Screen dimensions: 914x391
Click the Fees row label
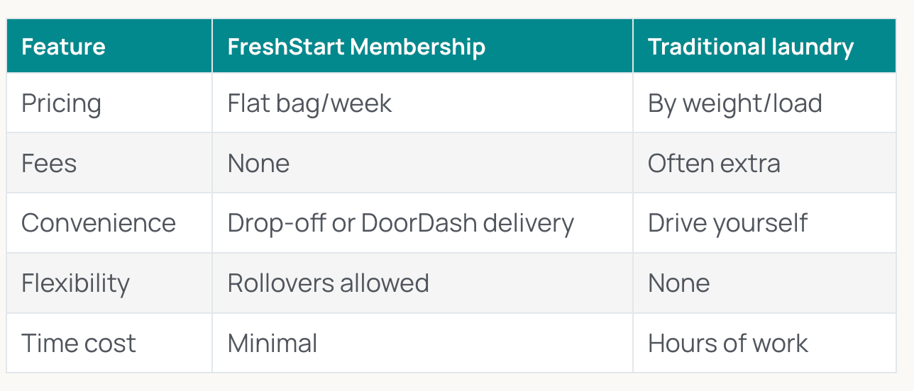[x=49, y=164]
